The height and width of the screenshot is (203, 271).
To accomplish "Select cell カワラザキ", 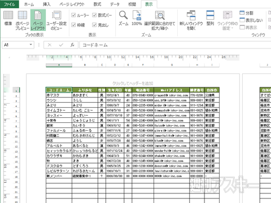I will [x=59, y=156].
